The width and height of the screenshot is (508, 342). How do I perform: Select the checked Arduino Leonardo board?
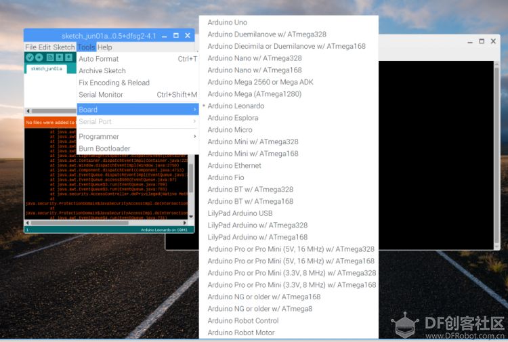click(x=289, y=106)
